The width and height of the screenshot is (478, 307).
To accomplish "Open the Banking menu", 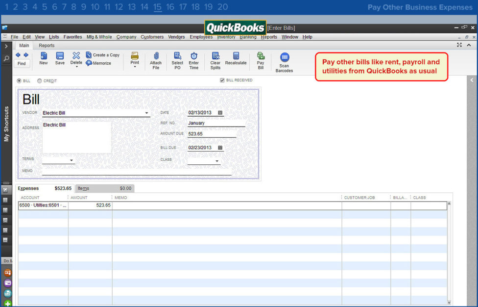I will point(248,37).
